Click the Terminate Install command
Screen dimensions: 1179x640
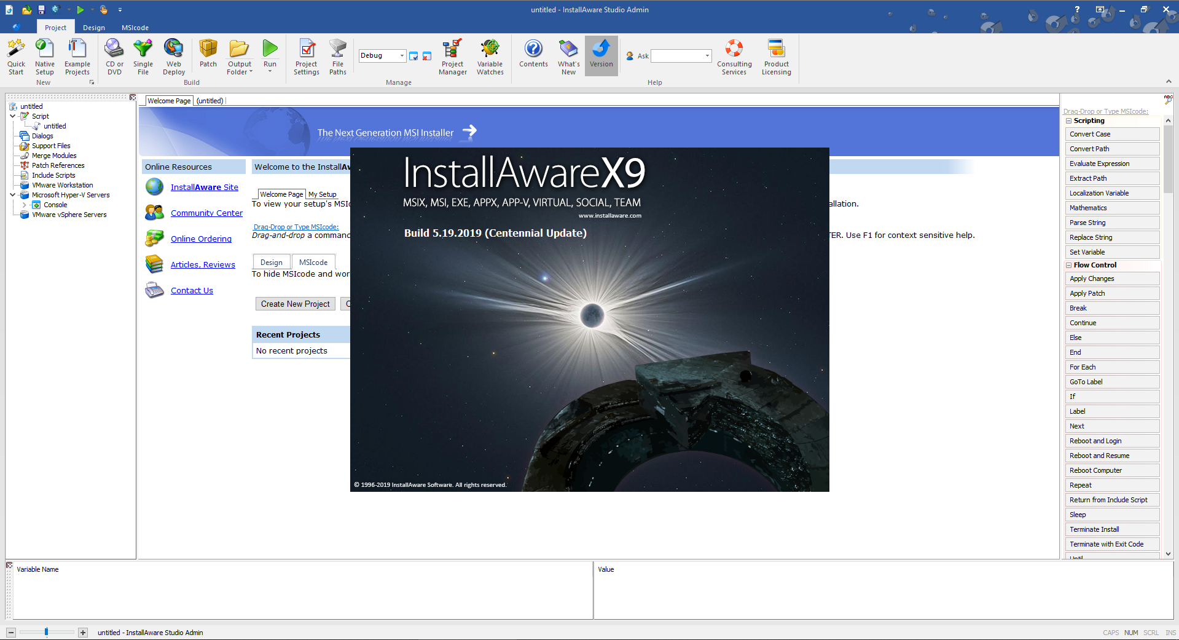point(1112,529)
